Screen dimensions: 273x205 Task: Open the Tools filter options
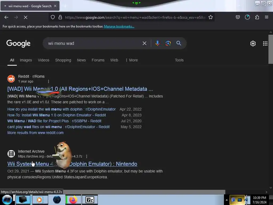(x=179, y=60)
